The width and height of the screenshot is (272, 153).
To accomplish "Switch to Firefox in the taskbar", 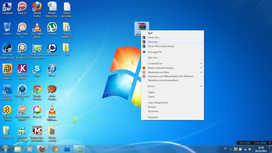I will pos(42,149).
